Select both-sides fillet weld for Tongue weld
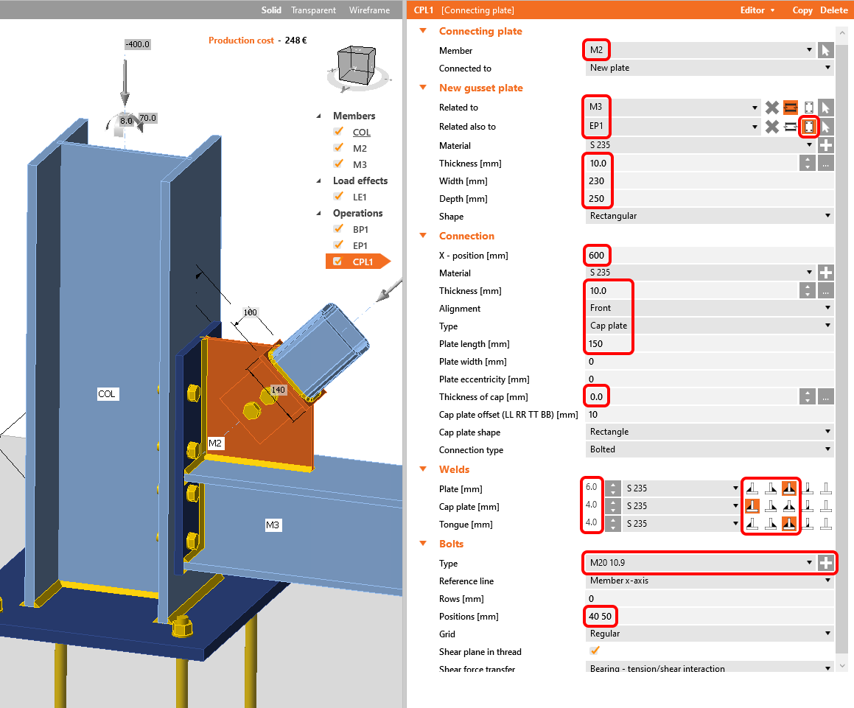854x708 pixels. coord(788,523)
